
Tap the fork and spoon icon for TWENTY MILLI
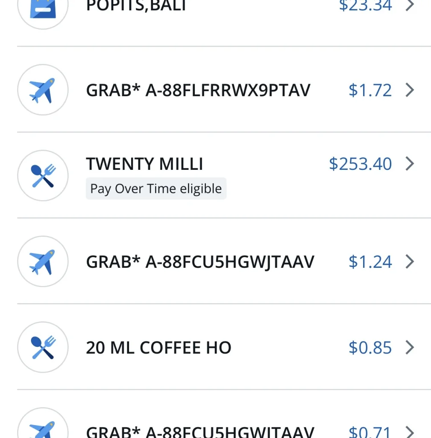click(43, 175)
